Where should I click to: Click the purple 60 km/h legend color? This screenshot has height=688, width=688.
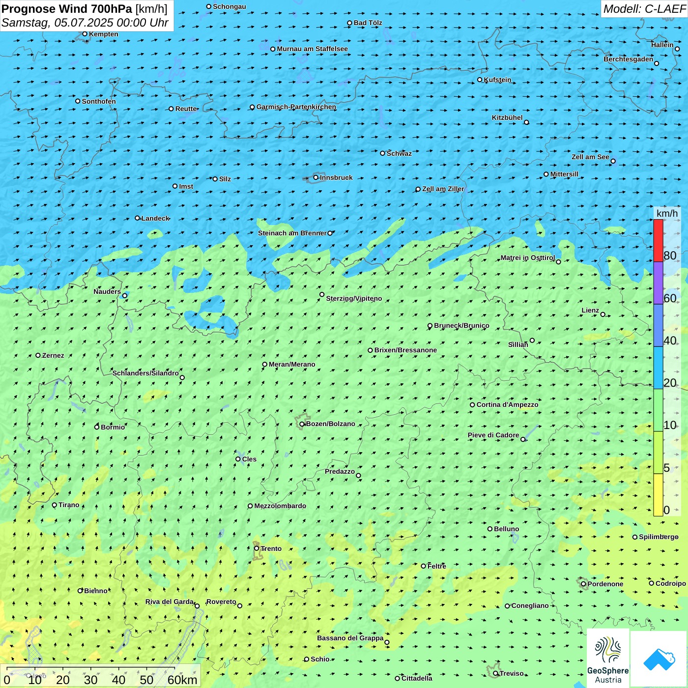658,283
